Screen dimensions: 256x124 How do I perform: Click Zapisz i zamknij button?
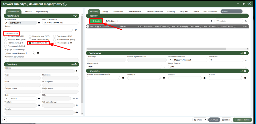click(x=242, y=120)
